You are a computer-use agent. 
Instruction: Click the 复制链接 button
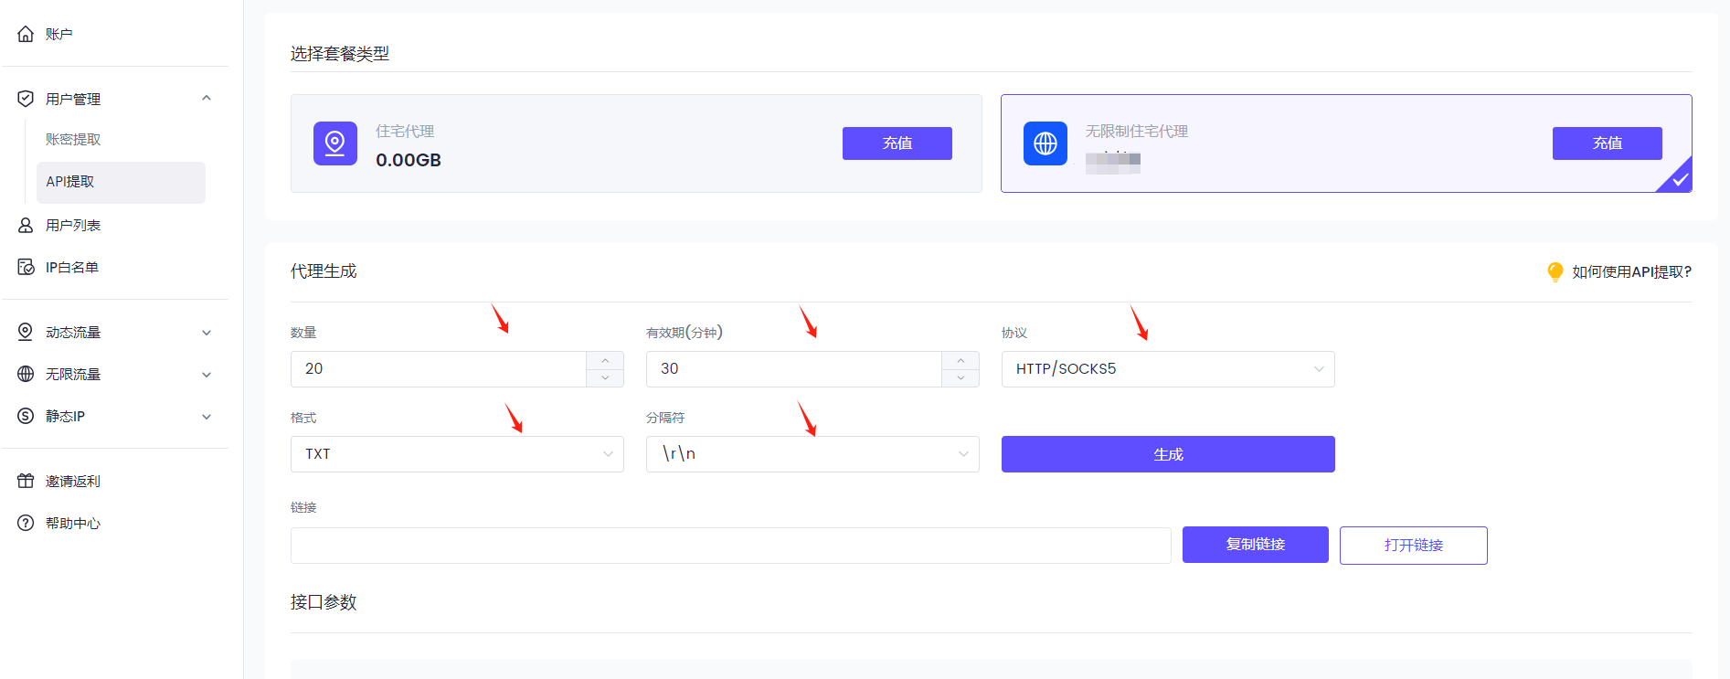click(1255, 545)
